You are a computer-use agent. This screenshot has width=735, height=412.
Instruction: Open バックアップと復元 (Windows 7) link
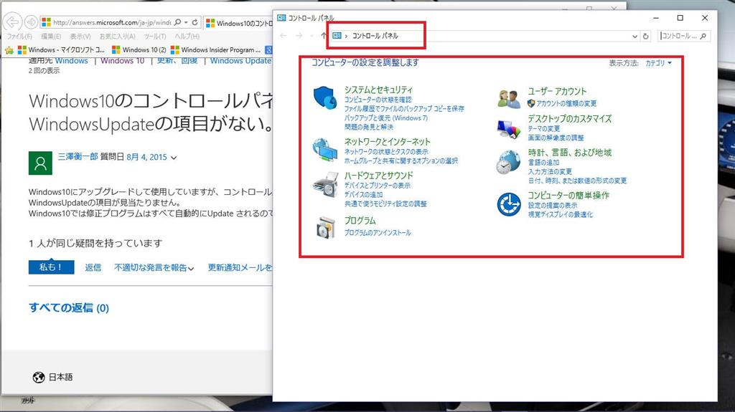[385, 118]
